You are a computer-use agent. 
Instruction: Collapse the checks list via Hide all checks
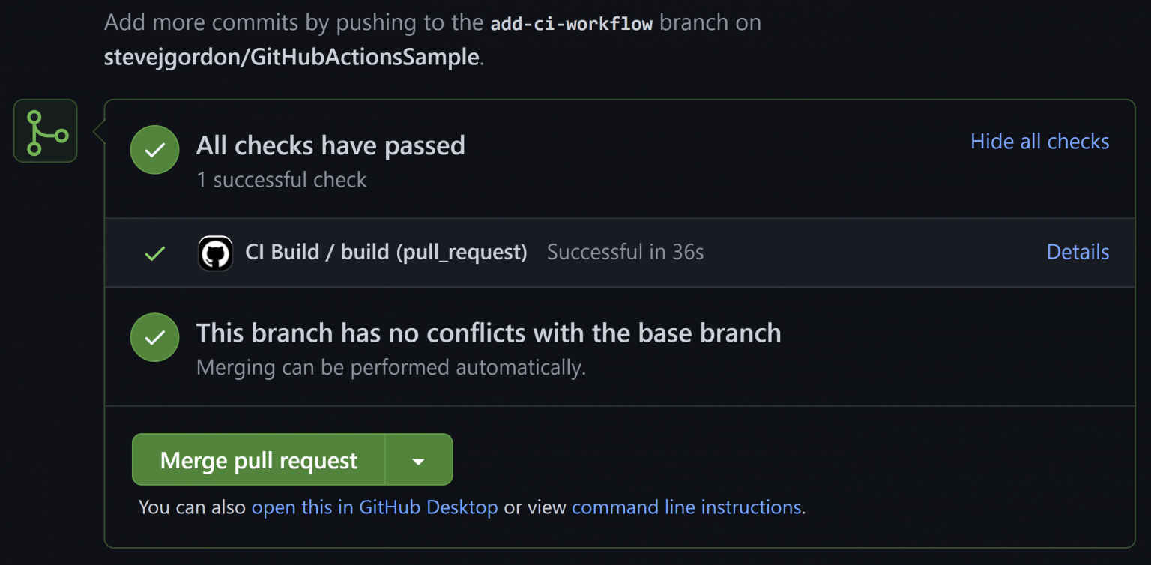click(x=1039, y=142)
